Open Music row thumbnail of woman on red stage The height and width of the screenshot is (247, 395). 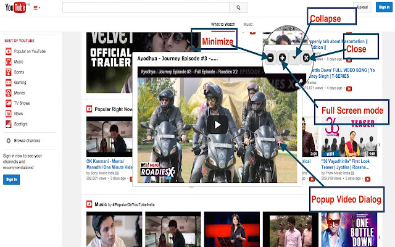pos(232,229)
